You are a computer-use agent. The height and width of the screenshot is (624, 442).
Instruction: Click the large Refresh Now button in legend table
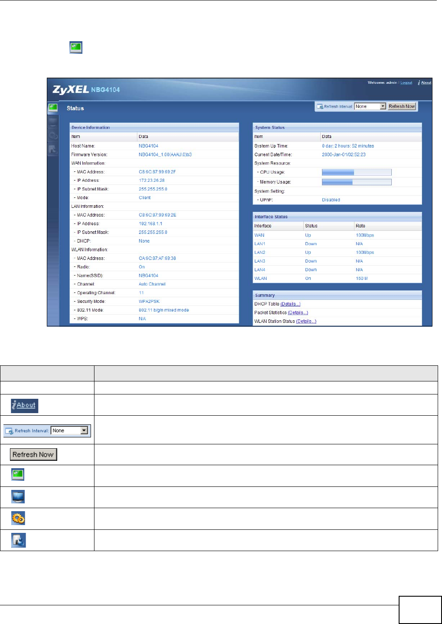click(x=33, y=454)
